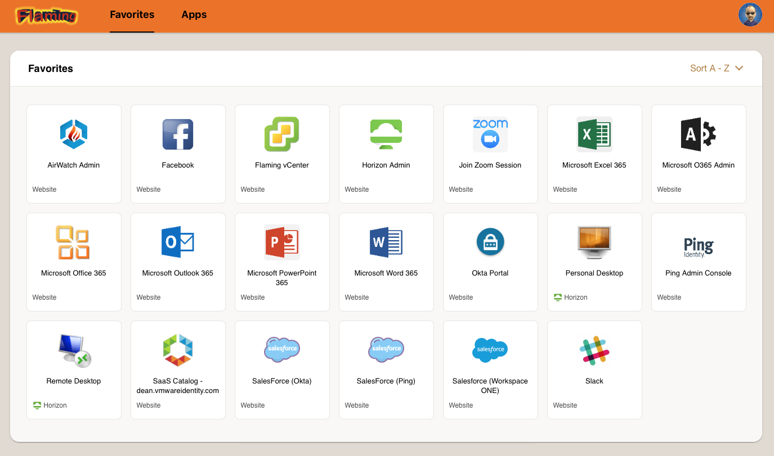Click the SalesForce (Okta) cloud icon
774x456 pixels.
click(x=282, y=349)
